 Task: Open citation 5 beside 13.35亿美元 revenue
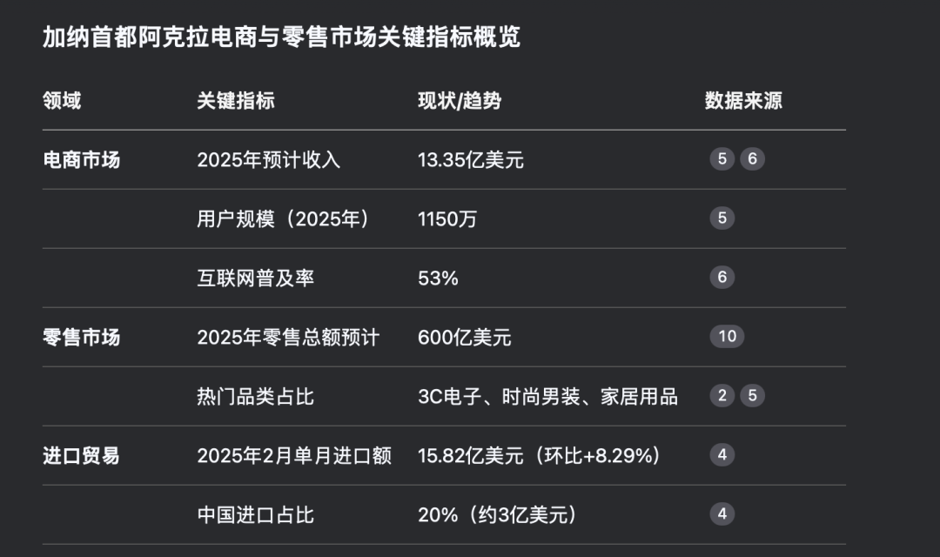click(722, 159)
